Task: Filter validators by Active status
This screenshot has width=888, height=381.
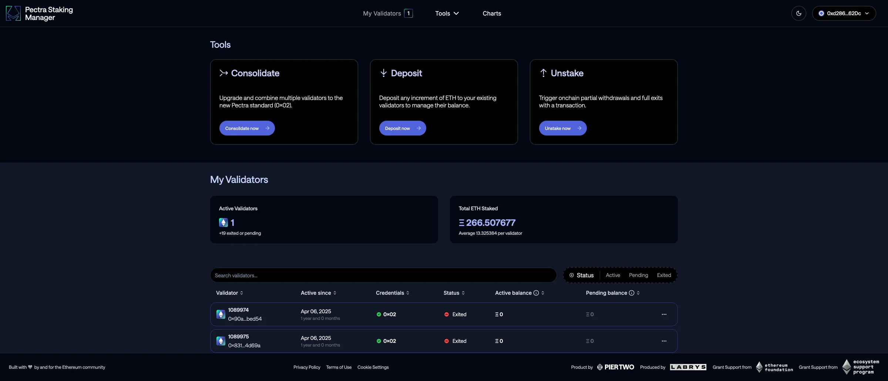Action: [613, 275]
